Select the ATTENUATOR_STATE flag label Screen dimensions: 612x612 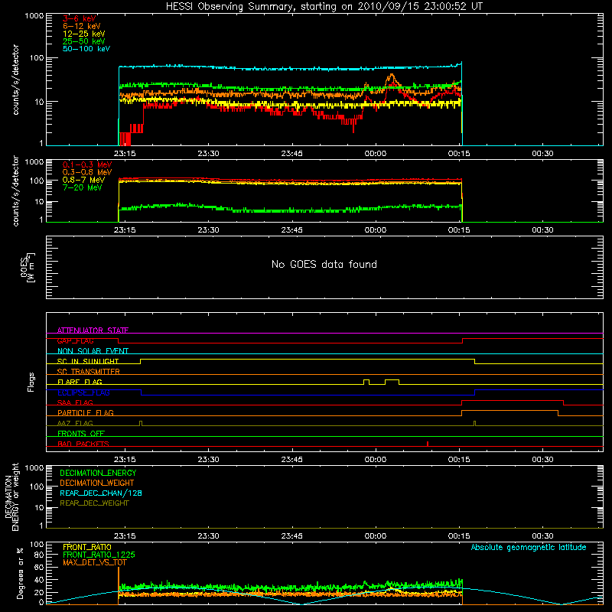tap(93, 330)
